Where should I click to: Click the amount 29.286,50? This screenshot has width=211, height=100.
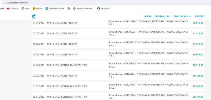point(198,86)
